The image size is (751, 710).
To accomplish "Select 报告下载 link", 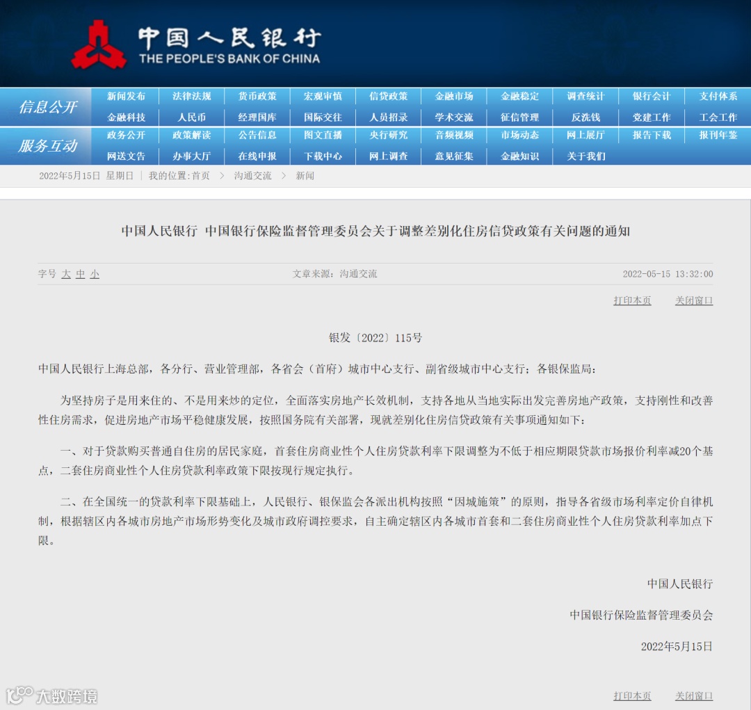I will pos(652,135).
